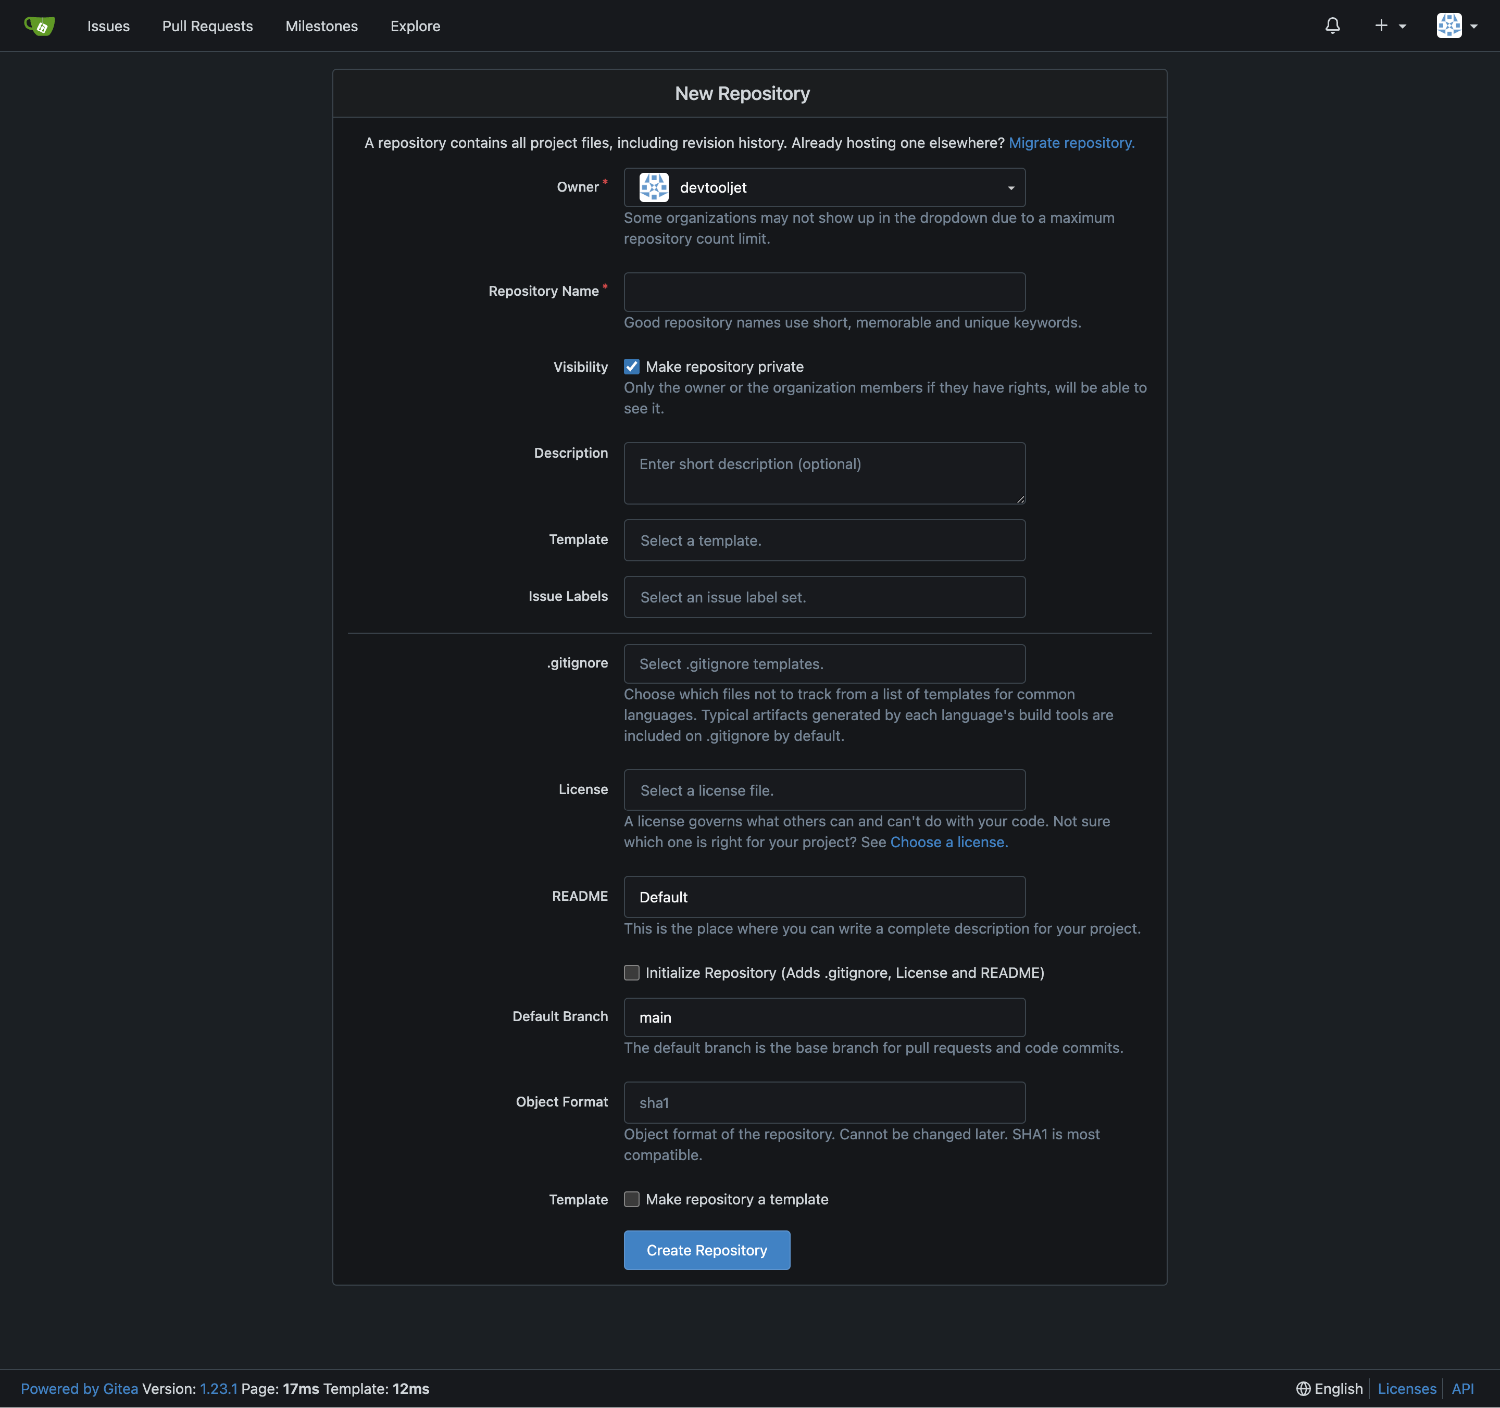Screen dimensions: 1500x1408
Task: Expand Select .gitignore templates dropdown
Action: [x=823, y=663]
